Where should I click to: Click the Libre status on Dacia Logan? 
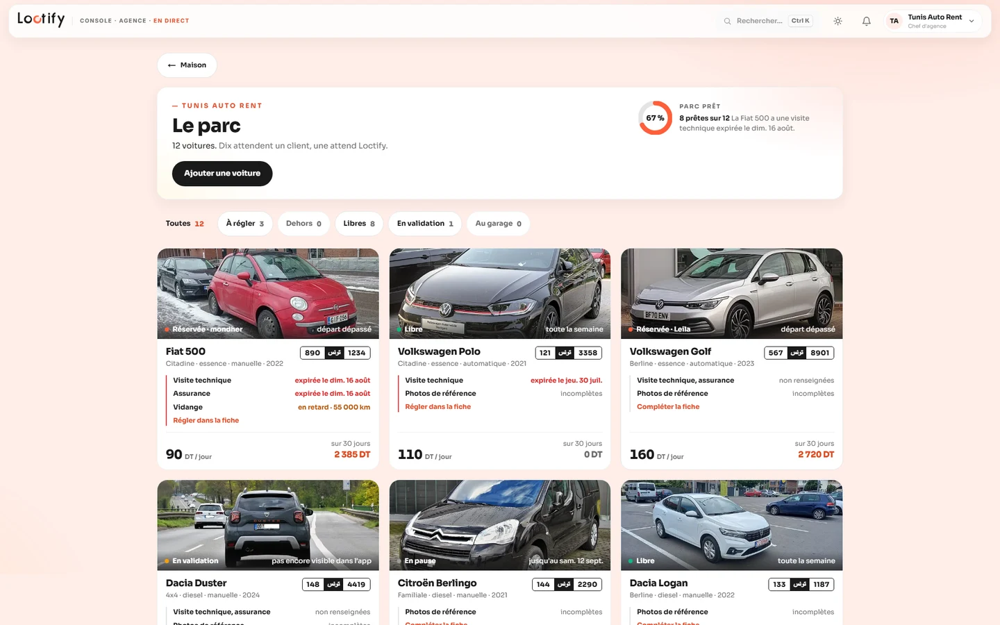(x=642, y=561)
